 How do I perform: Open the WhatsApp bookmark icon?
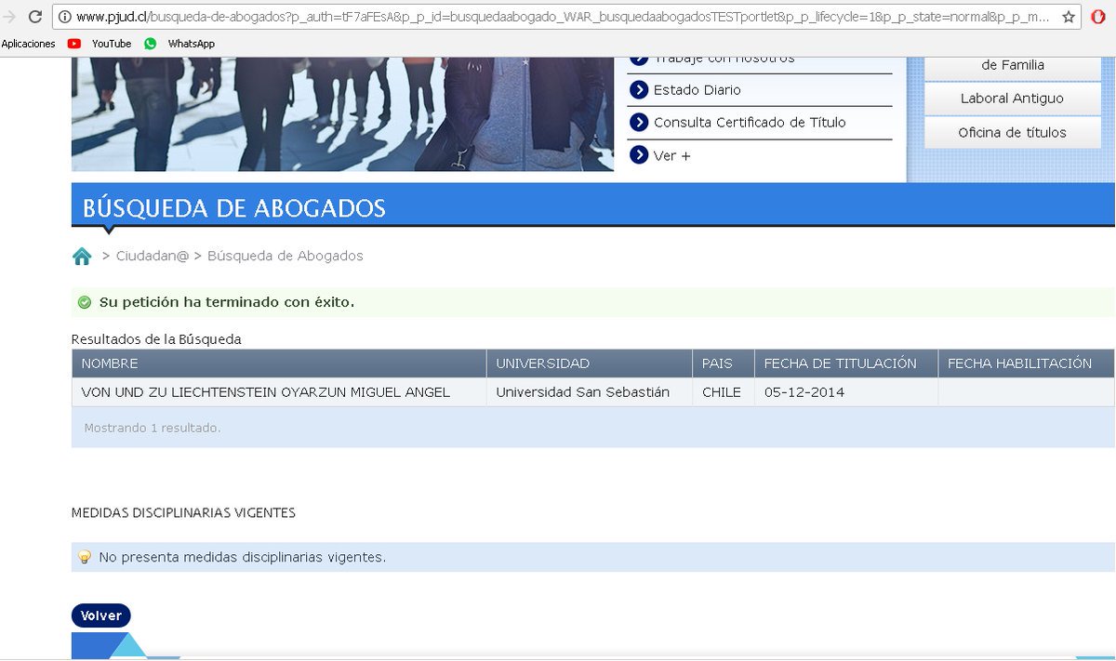(x=150, y=44)
